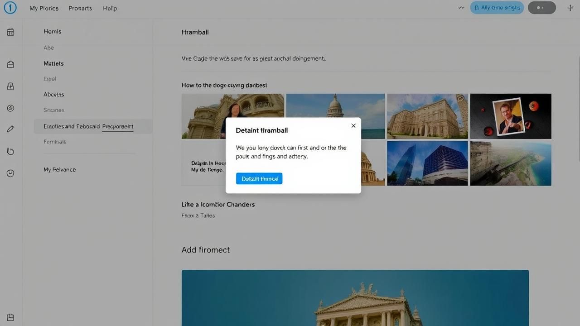The height and width of the screenshot is (326, 580).
Task: Select the lock icon in left rail
Action: [10, 86]
